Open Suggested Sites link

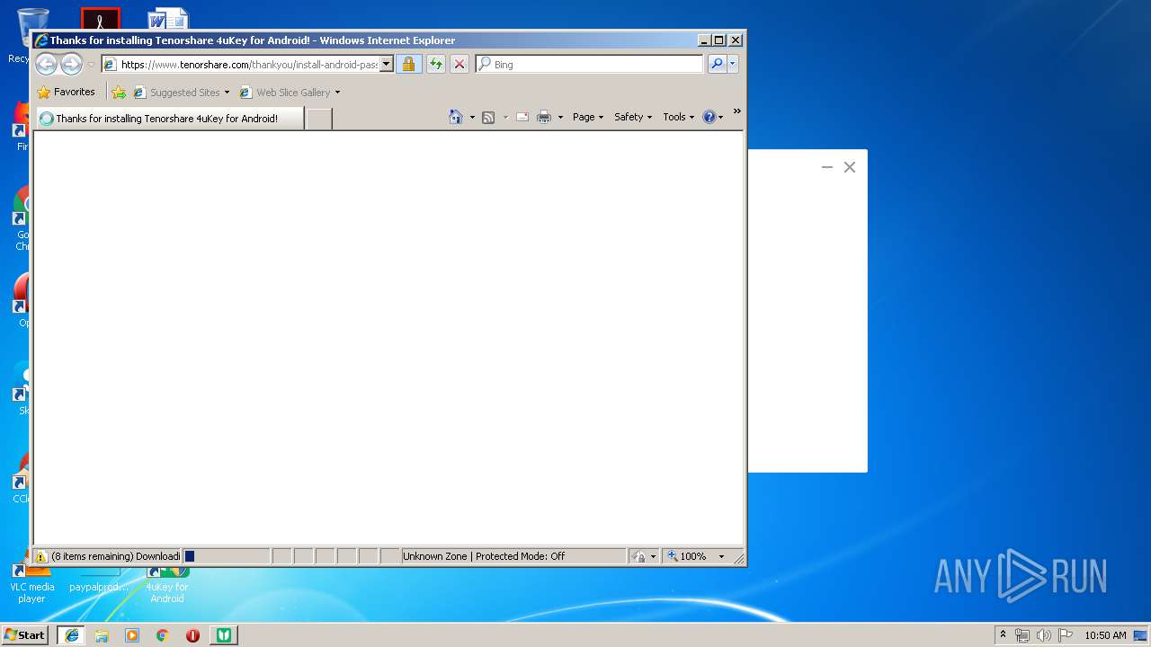point(176,92)
